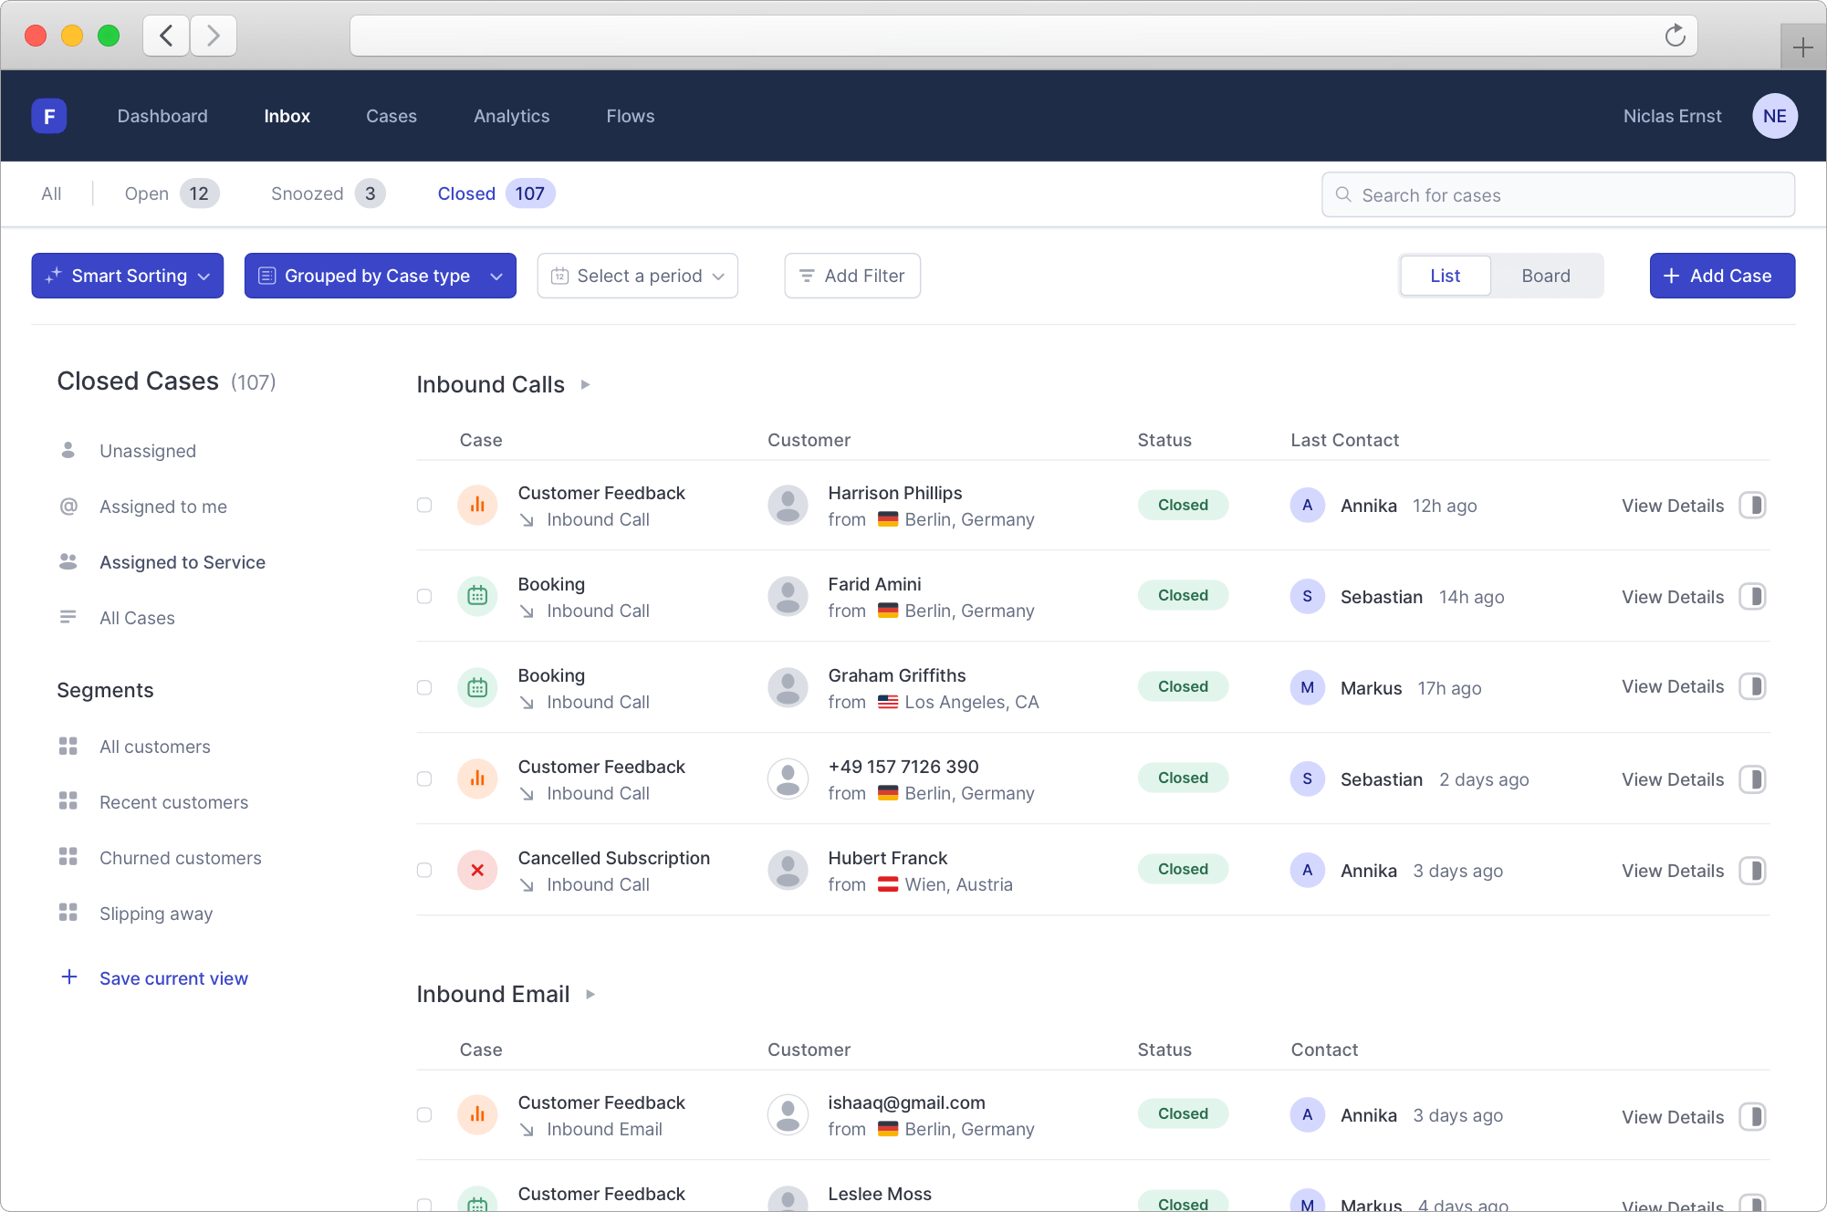Click the Booking calendar icon for Farid Amini
Screen dimensions: 1827x1212
(477, 596)
